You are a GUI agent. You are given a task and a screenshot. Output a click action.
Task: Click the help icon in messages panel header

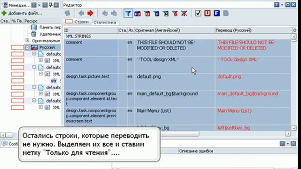point(282,144)
